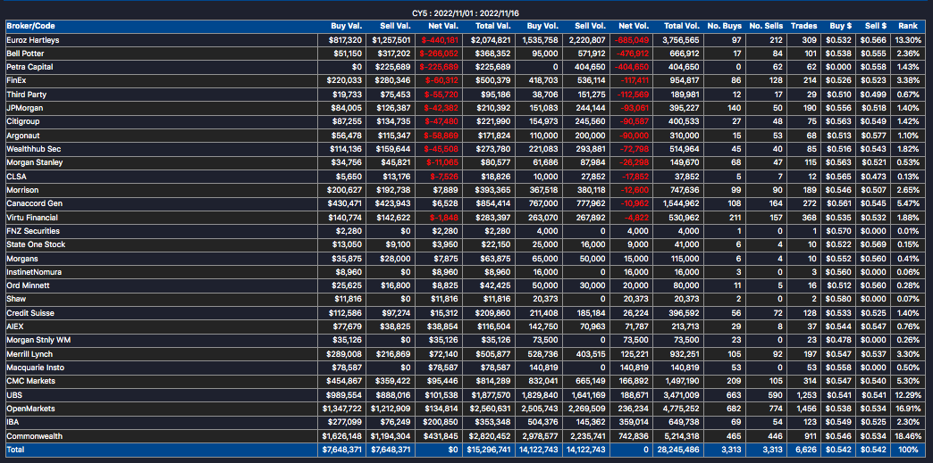Click the No. Sells column header
Image resolution: width=933 pixels, height=463 pixels.
point(766,26)
